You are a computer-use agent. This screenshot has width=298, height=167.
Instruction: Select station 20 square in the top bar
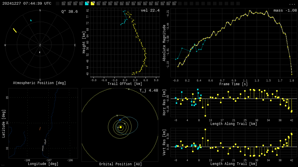coord(174,3)
